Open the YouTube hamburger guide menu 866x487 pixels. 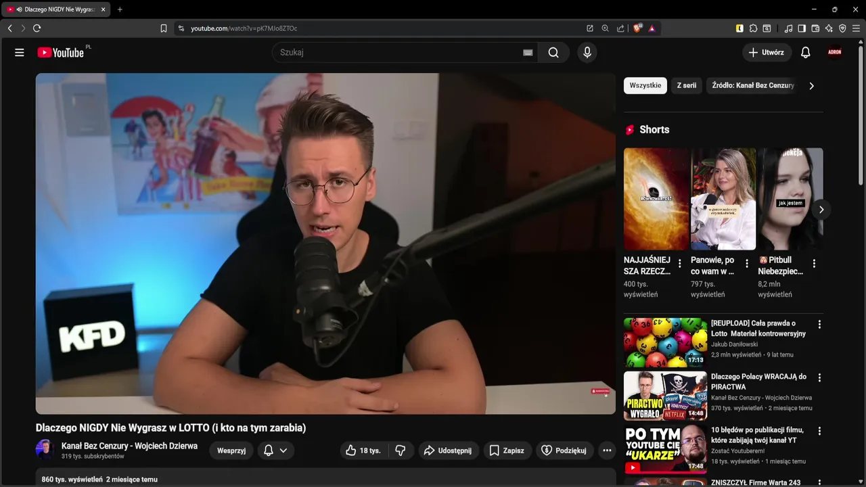coord(19,53)
